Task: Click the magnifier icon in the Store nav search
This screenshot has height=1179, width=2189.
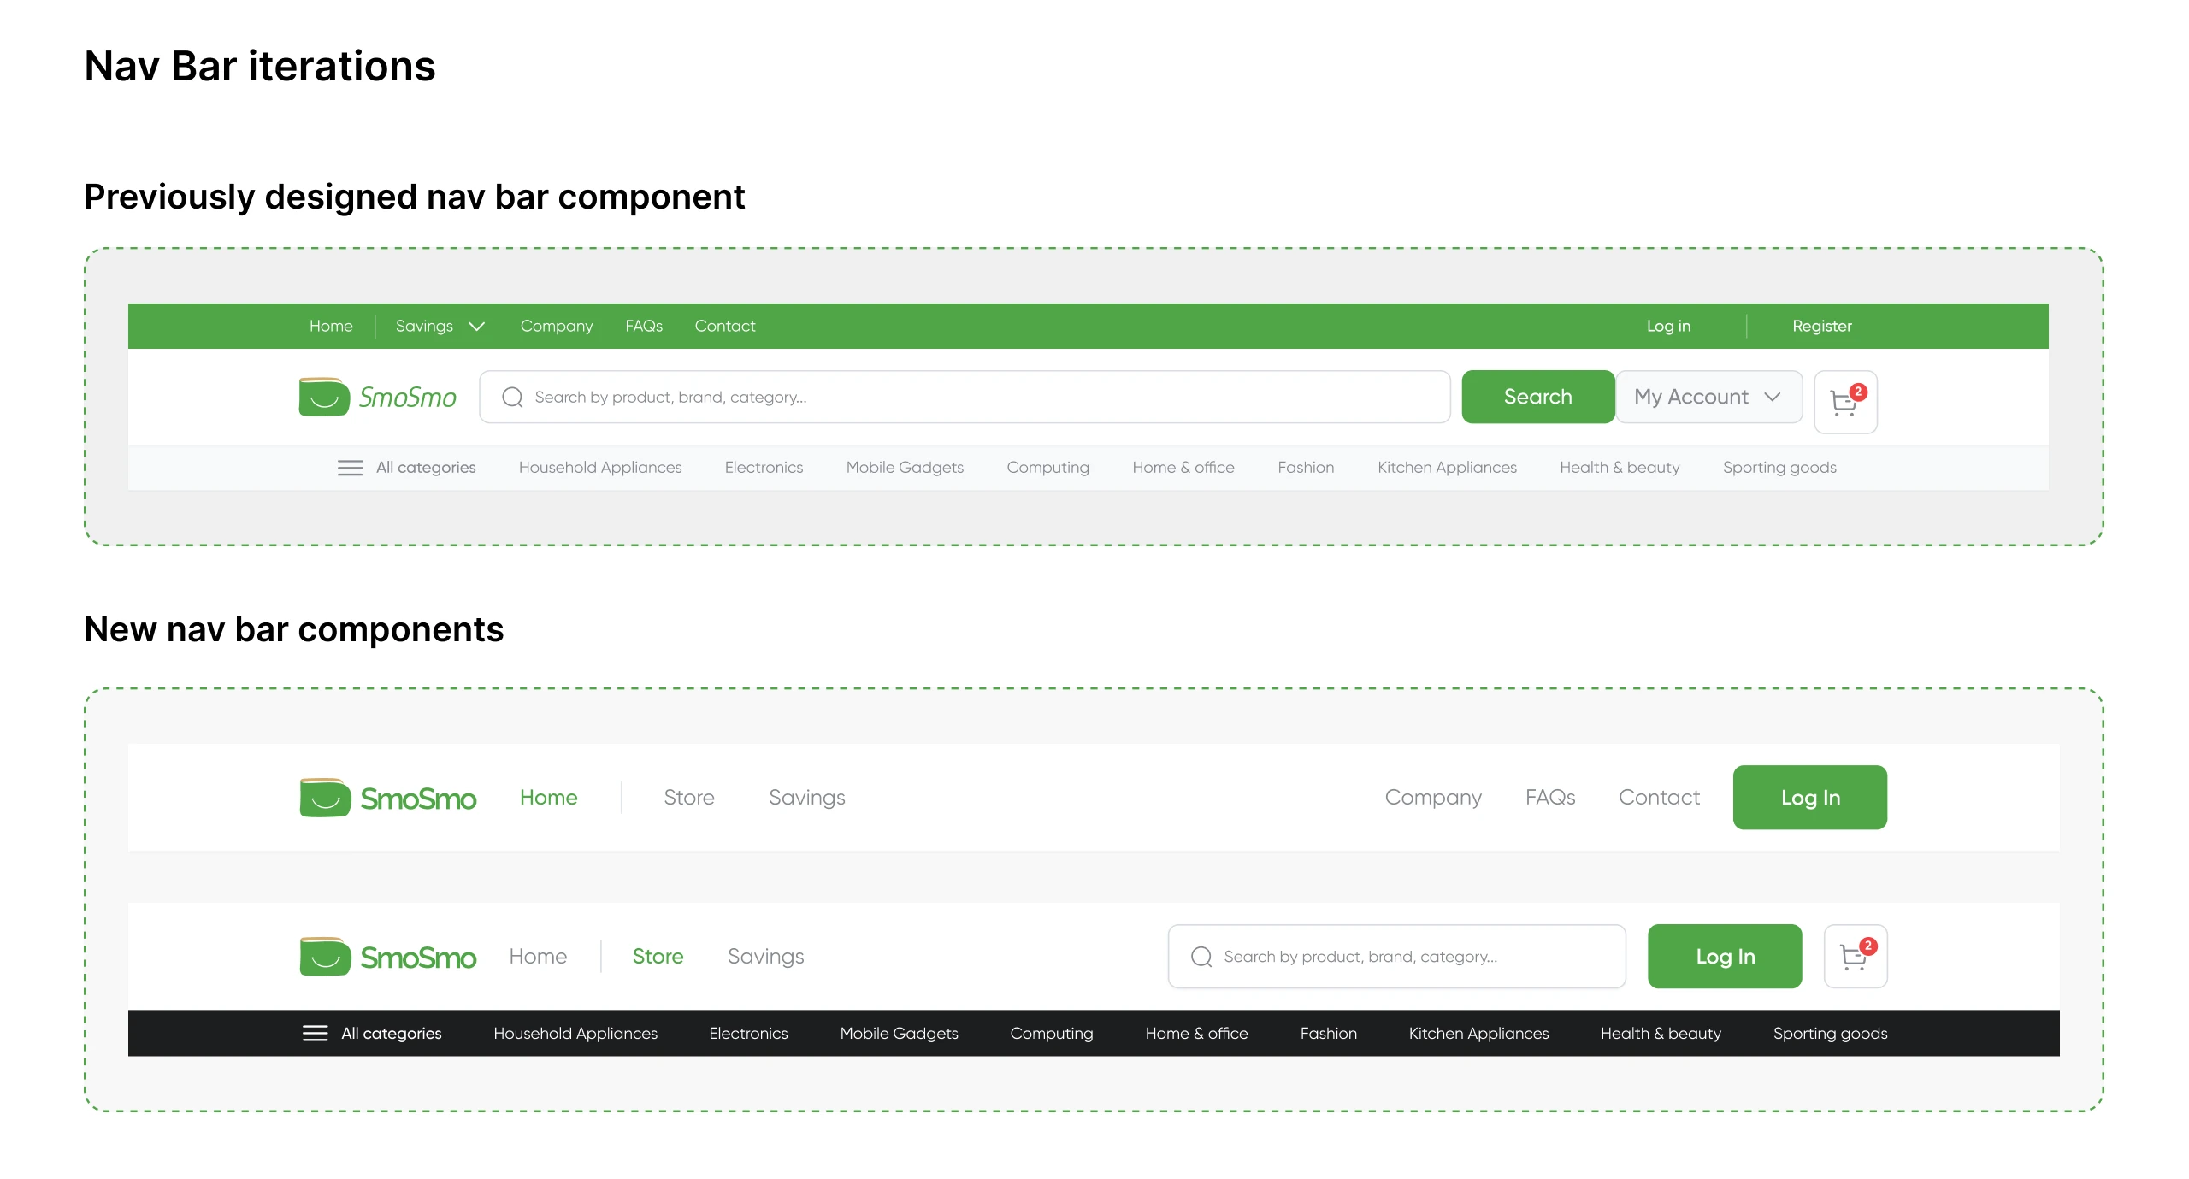Action: tap(1201, 957)
